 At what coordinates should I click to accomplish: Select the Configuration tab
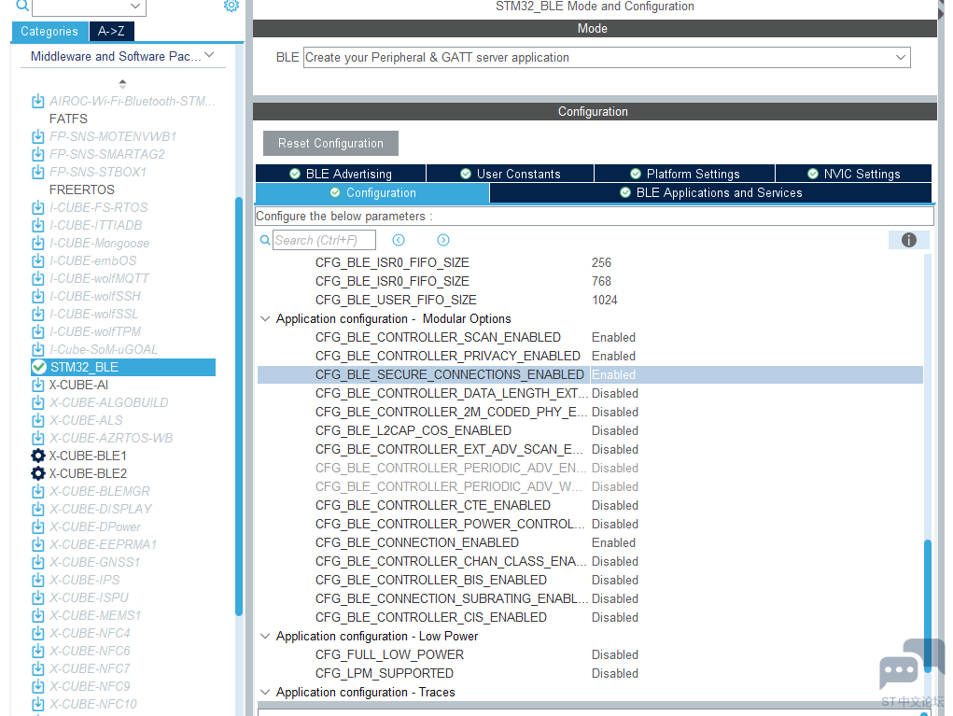(x=372, y=192)
